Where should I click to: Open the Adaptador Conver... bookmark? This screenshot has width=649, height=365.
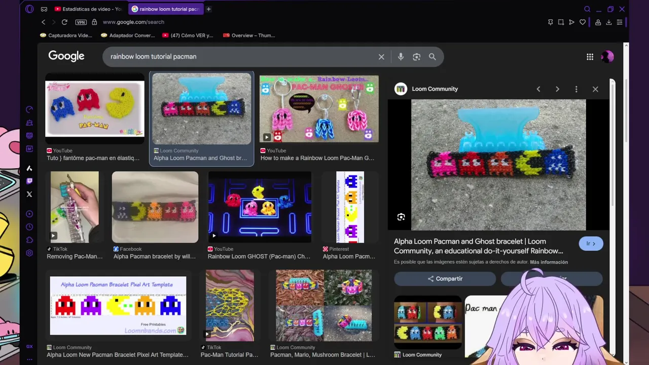pyautogui.click(x=128, y=35)
